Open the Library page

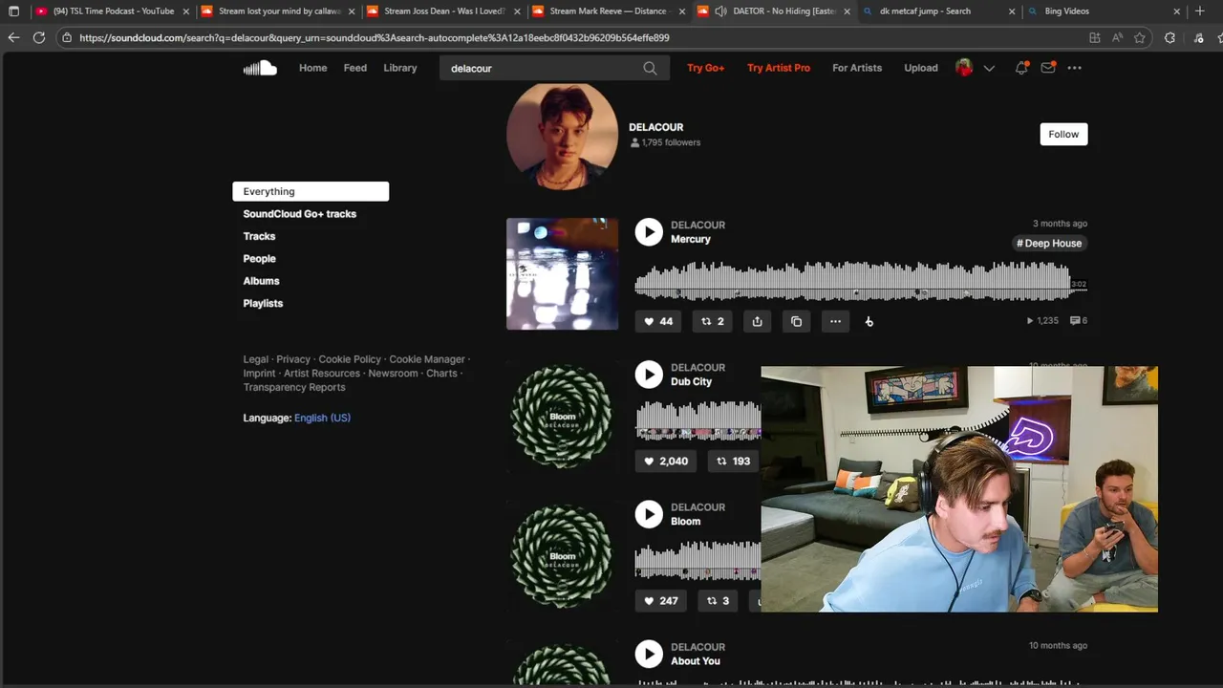[x=400, y=68]
